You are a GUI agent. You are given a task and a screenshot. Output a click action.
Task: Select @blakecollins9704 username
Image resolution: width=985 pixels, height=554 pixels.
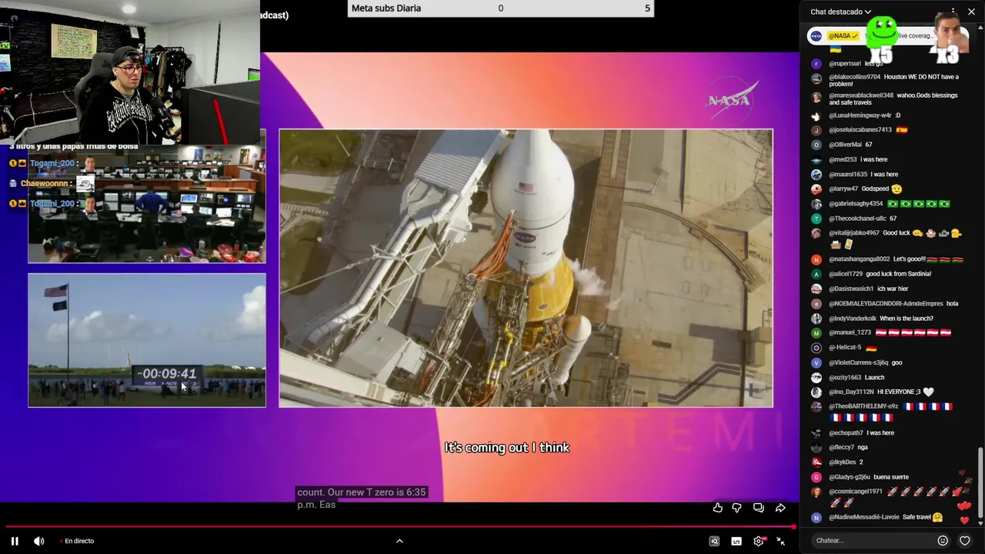[x=854, y=77]
